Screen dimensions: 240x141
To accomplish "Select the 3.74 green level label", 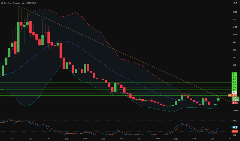I will [x=235, y=74].
